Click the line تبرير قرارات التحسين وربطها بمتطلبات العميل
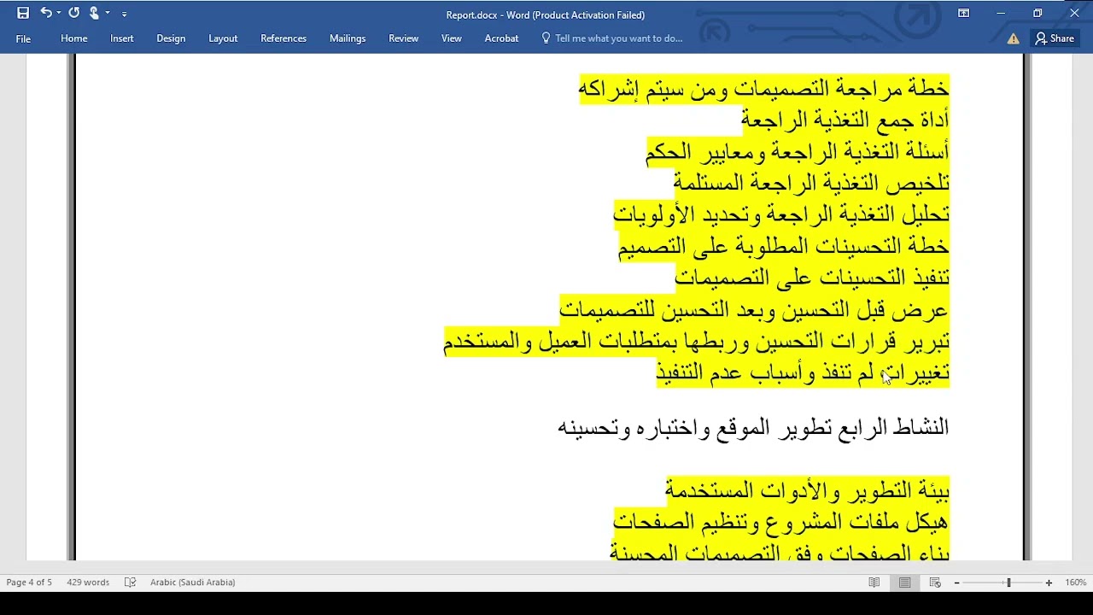The image size is (1093, 615). (x=696, y=341)
